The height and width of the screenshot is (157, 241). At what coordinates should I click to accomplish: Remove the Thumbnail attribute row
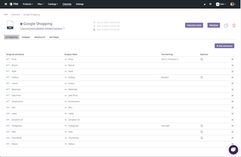tap(233, 138)
